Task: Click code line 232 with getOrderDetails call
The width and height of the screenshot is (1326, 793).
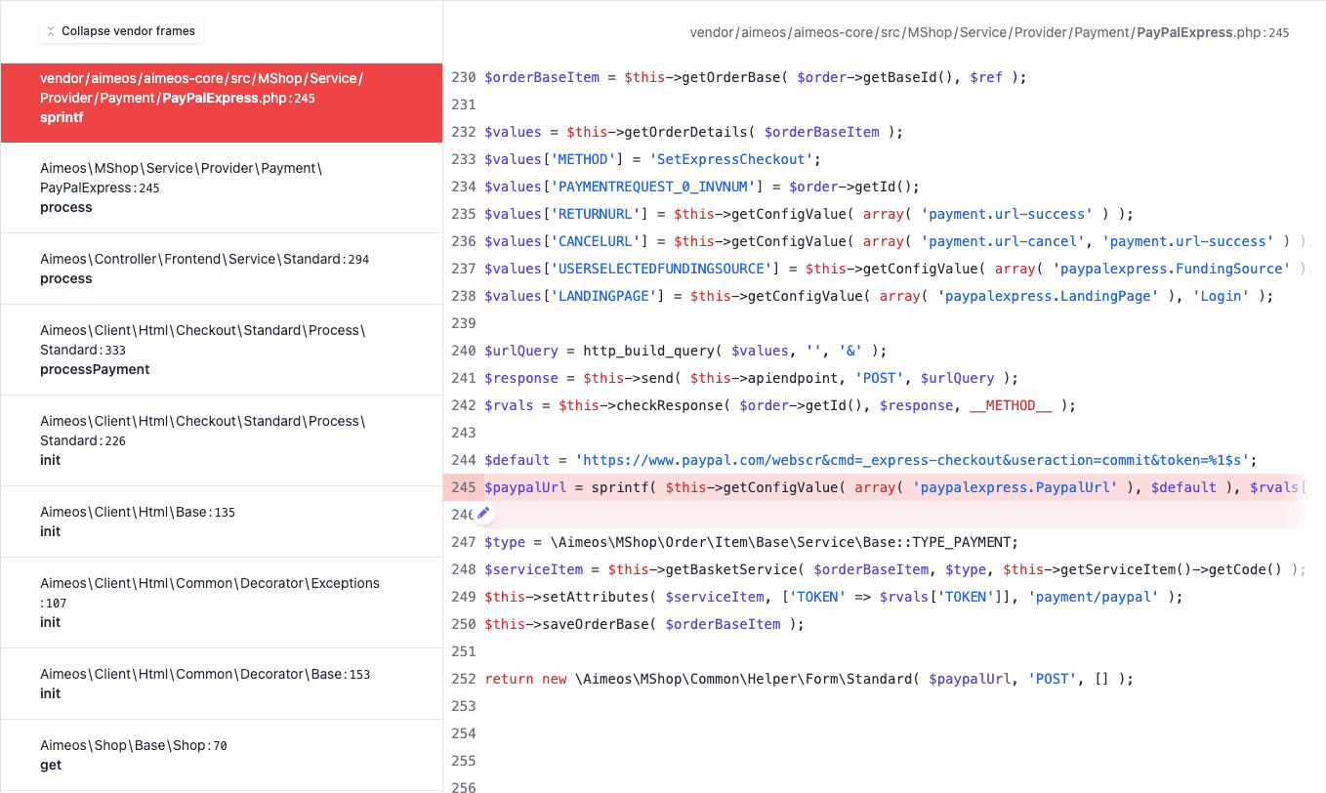Action: 693,132
